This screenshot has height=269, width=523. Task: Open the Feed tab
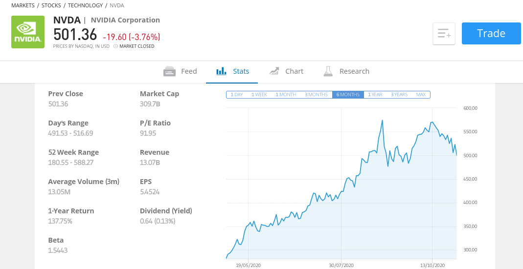[180, 71]
